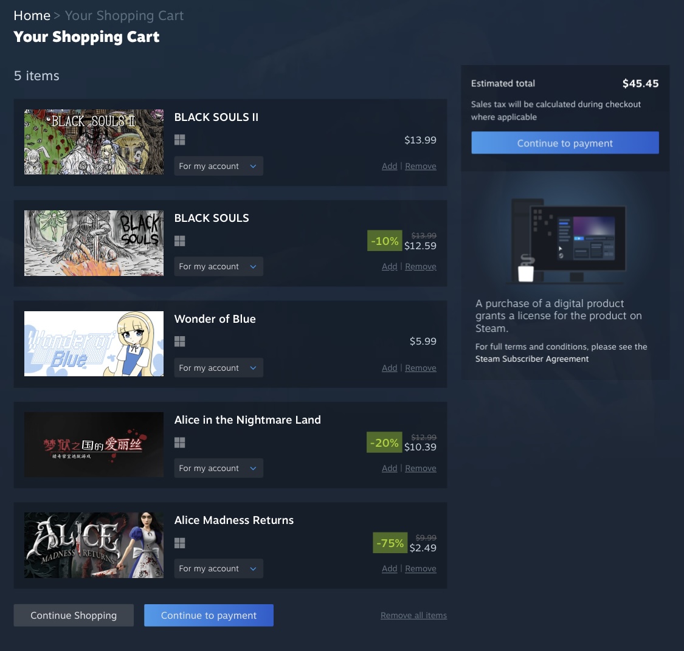Click Add link for Wonder of Blue
This screenshot has width=684, height=651.
click(x=390, y=368)
